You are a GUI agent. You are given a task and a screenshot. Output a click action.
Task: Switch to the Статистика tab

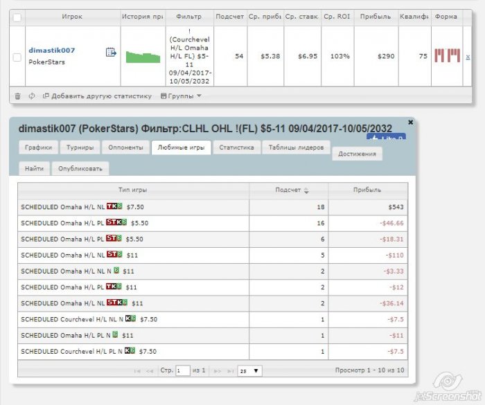[x=236, y=147]
